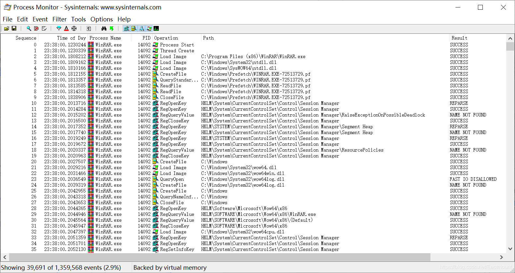Click the Path column header
The width and height of the screenshot is (515, 273).
[325, 38]
